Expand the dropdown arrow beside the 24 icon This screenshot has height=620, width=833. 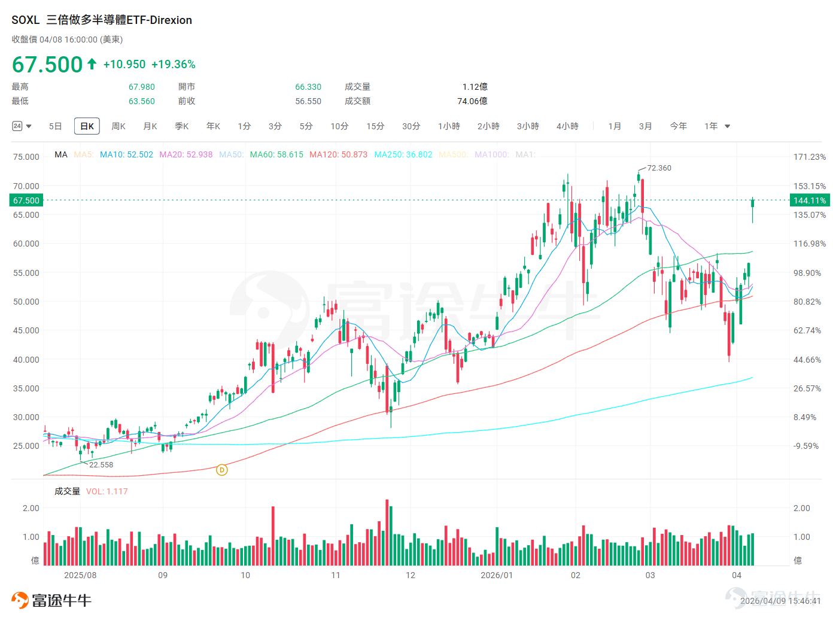click(29, 126)
